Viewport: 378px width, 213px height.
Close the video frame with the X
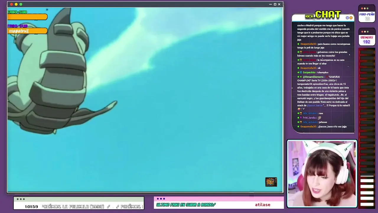279,4
